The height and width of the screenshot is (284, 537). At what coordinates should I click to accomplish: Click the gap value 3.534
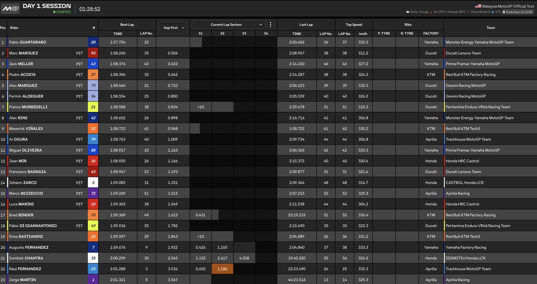[x=173, y=269]
